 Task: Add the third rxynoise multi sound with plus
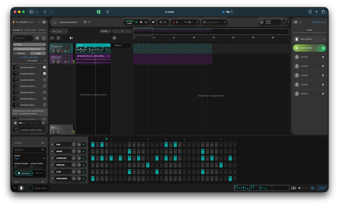tap(44, 80)
